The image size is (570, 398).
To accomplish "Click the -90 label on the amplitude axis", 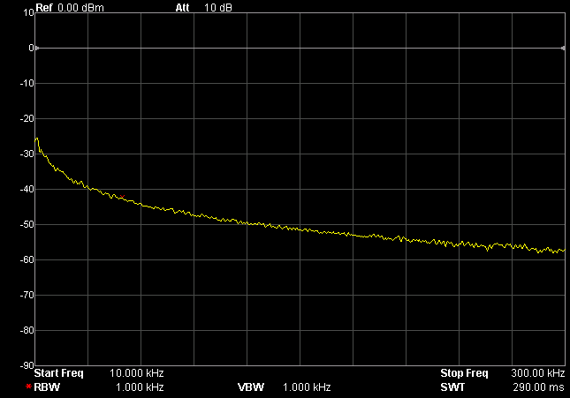I will point(27,365).
